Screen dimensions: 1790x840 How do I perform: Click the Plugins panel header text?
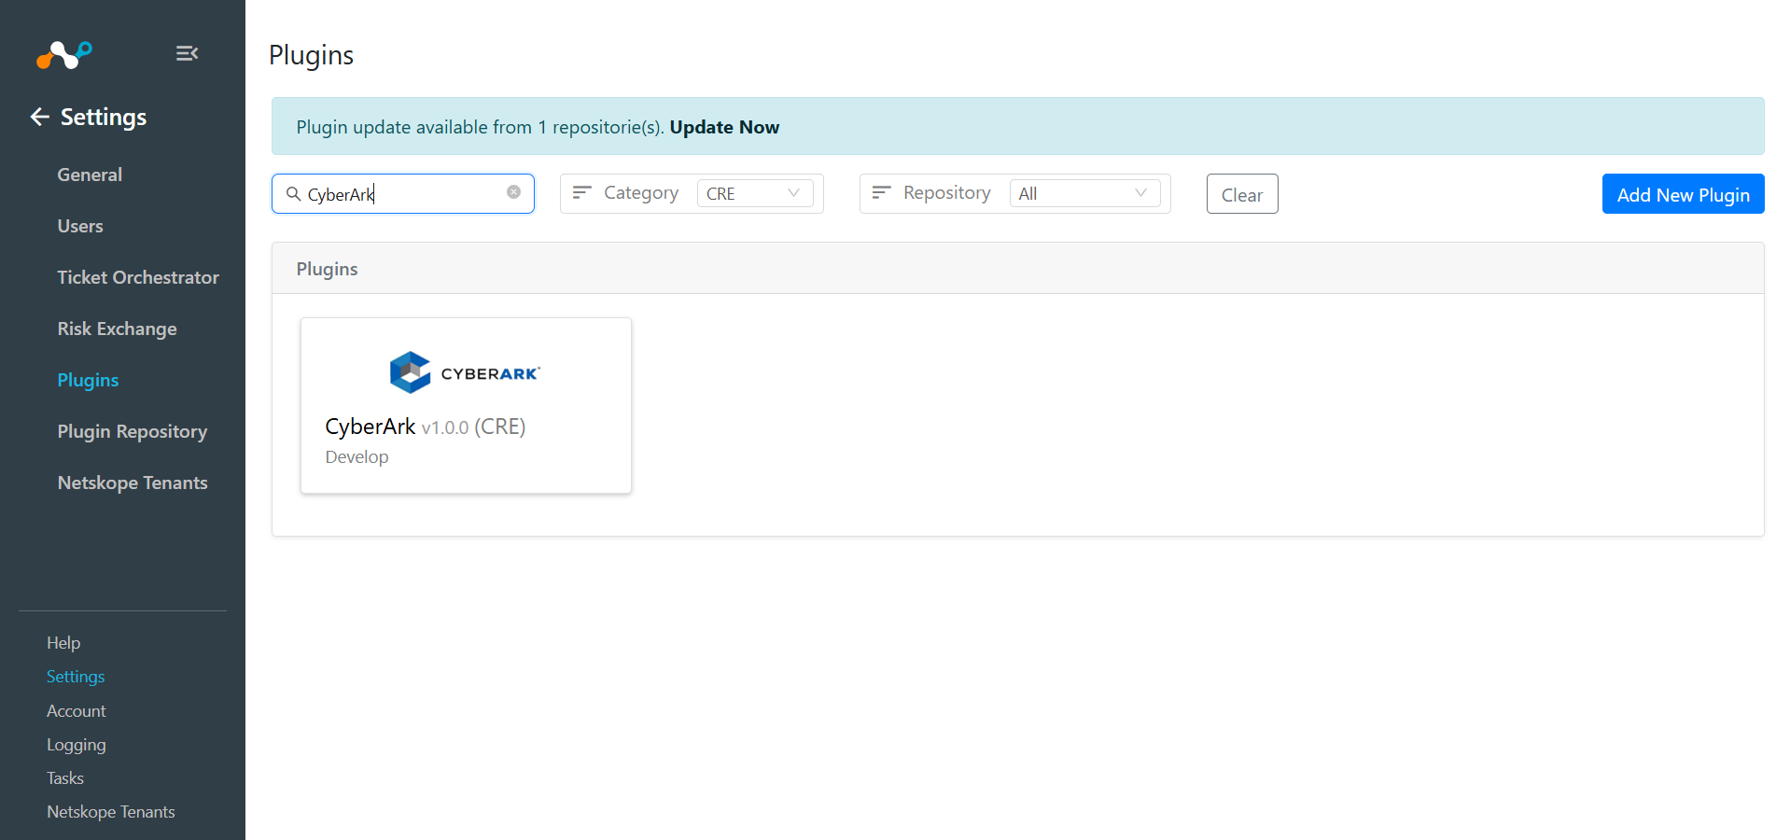(327, 269)
